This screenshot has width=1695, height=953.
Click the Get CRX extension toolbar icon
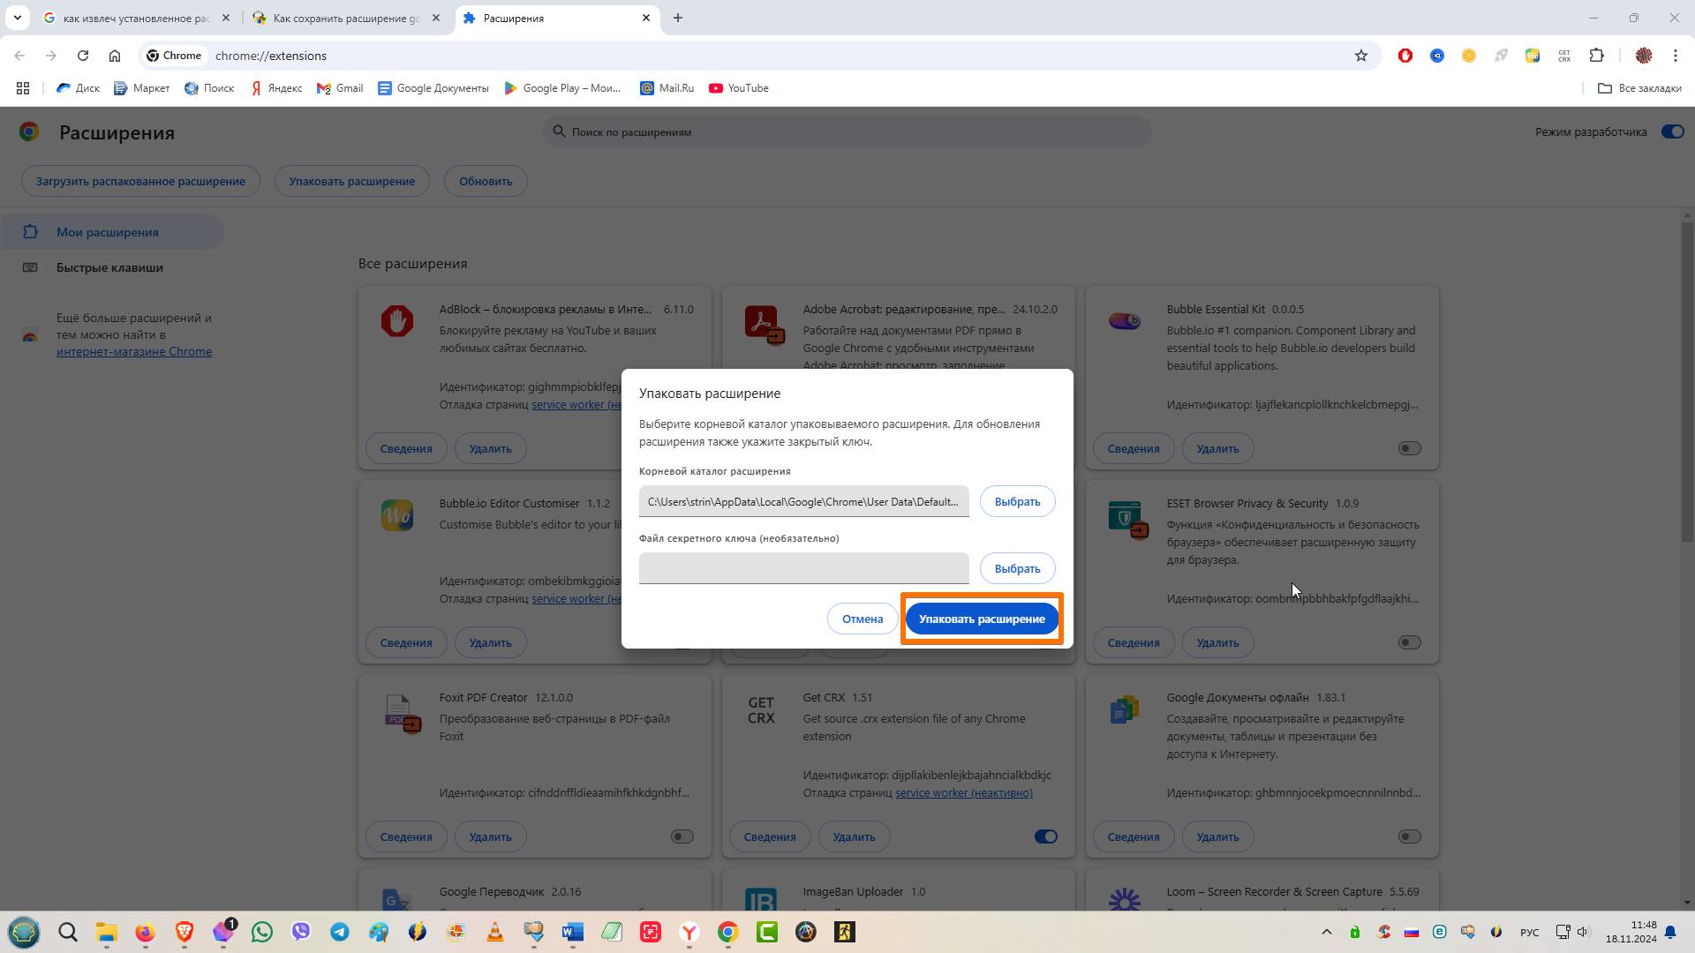[x=1564, y=56]
